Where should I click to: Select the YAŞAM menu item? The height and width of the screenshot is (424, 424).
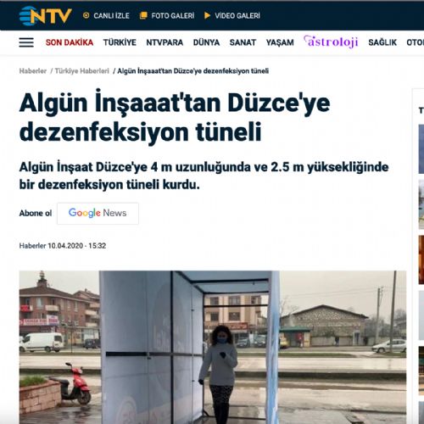coord(280,42)
